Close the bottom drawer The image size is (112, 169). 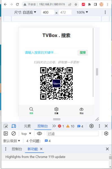pyautogui.click(x=107, y=149)
